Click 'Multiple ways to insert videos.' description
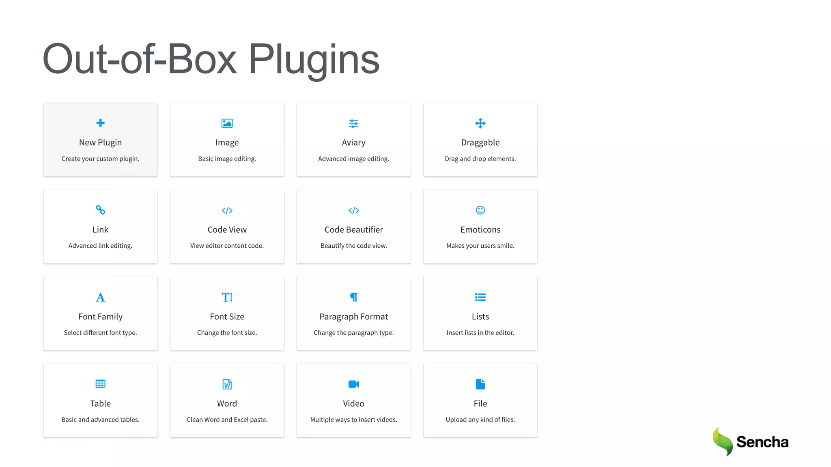 (353, 420)
